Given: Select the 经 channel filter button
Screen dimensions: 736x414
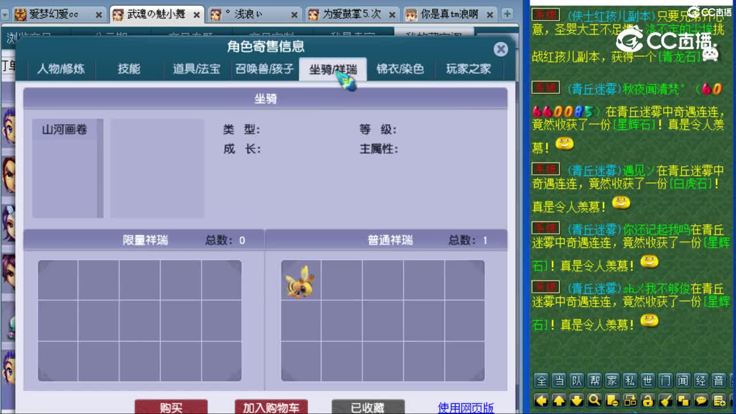Looking at the screenshot, I should pos(700,381).
